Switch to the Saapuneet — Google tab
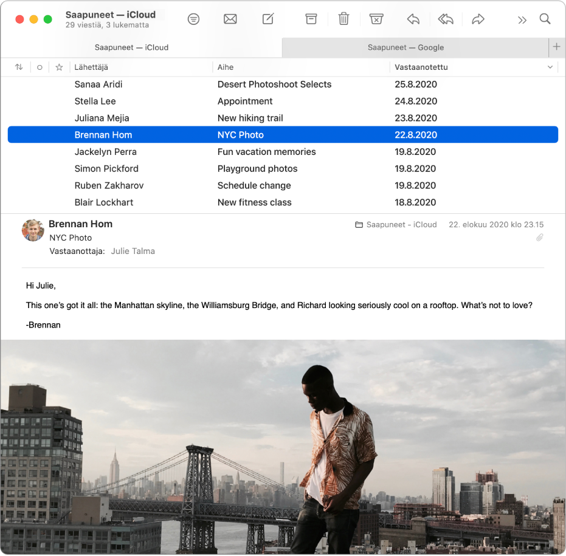Viewport: 566px width, 556px height. coord(406,47)
